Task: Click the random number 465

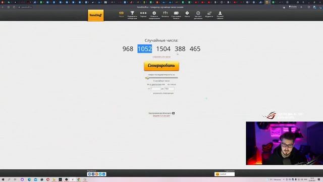Action: click(195, 49)
